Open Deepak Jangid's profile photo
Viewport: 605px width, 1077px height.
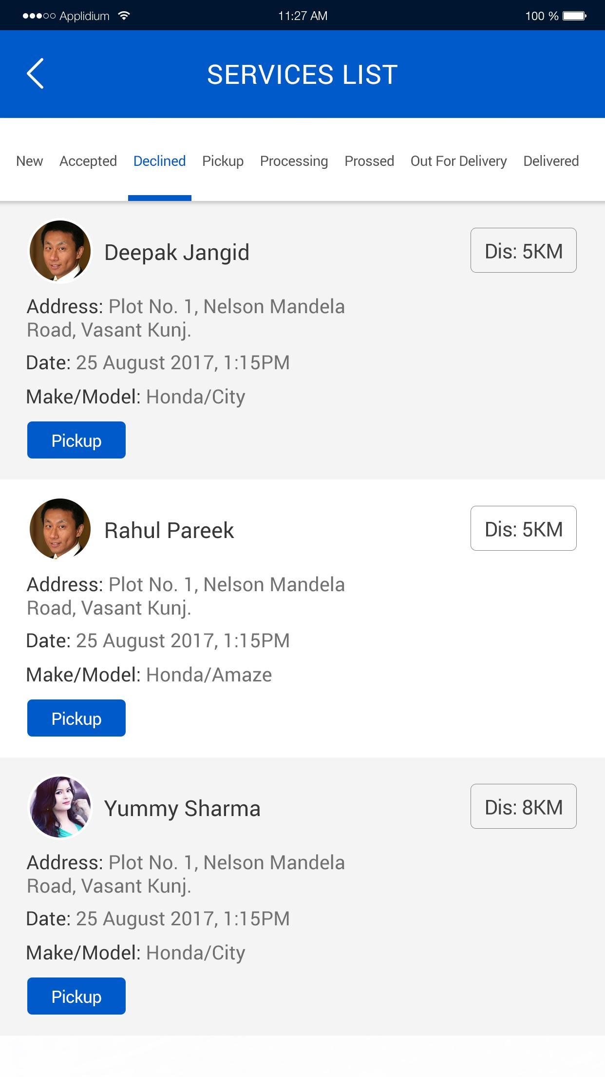60,251
